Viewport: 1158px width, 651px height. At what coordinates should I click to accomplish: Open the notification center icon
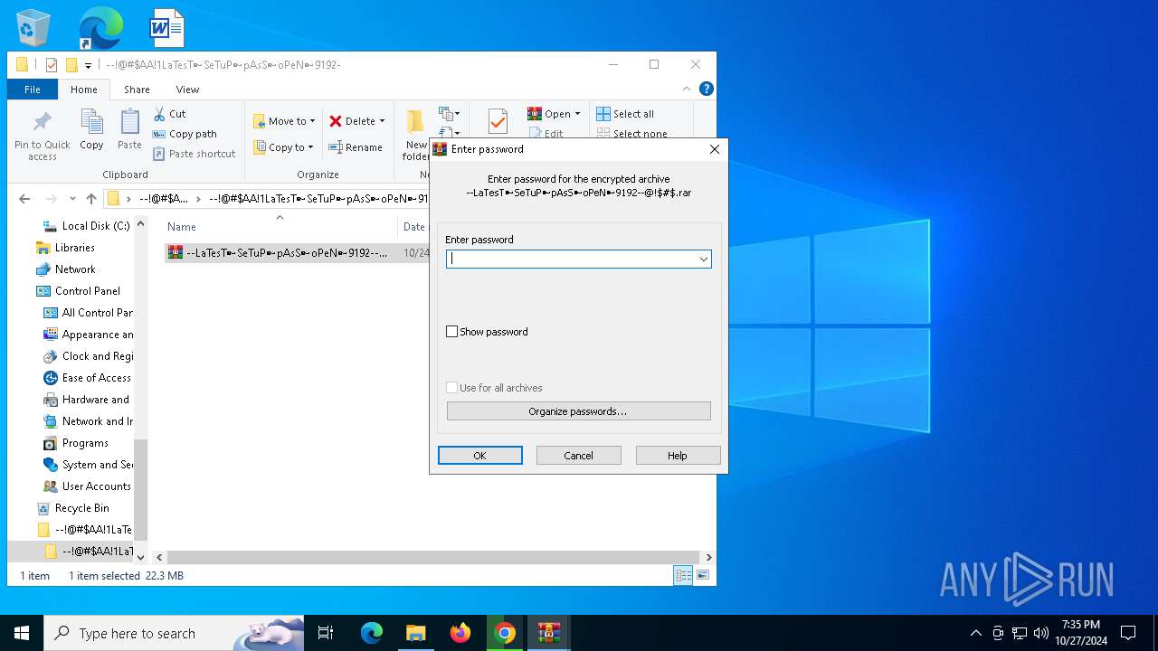tap(1128, 633)
